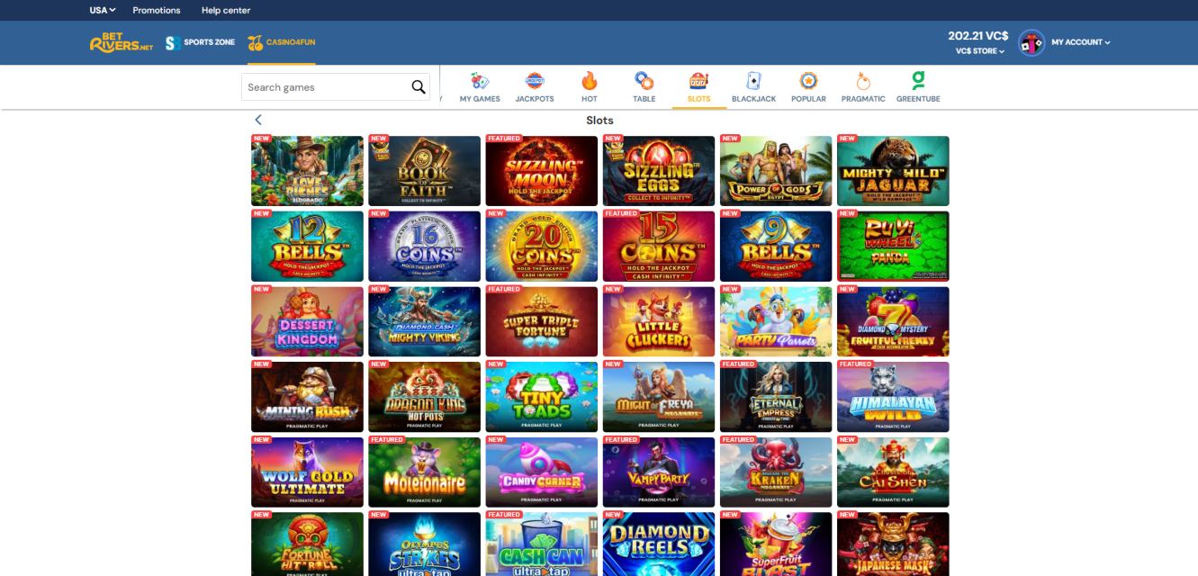
Task: Open the Eternal Empress game
Action: (x=776, y=397)
